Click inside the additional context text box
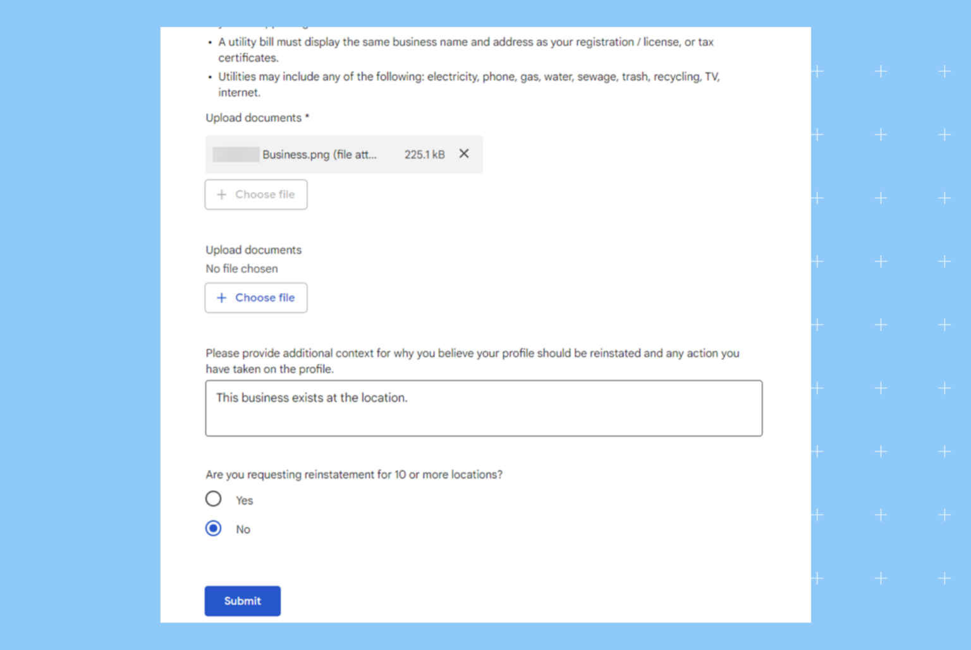971x650 pixels. [484, 408]
